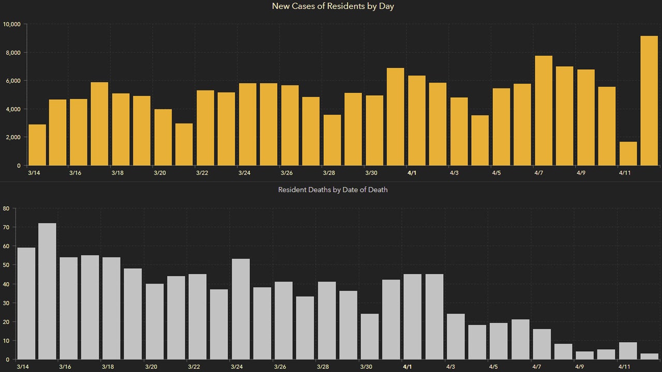Click the 4/1 gray bar in deaths chart
The width and height of the screenshot is (662, 372).
(x=413, y=316)
